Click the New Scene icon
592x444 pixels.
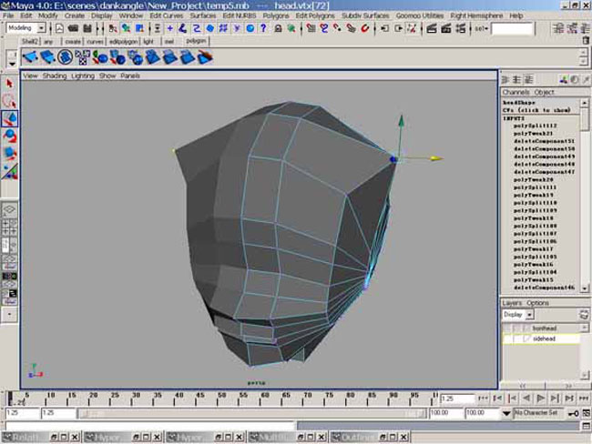pos(59,28)
